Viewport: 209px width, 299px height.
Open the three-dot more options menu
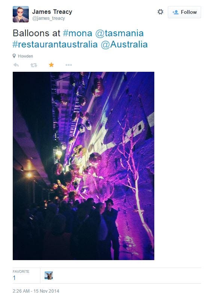click(69, 65)
